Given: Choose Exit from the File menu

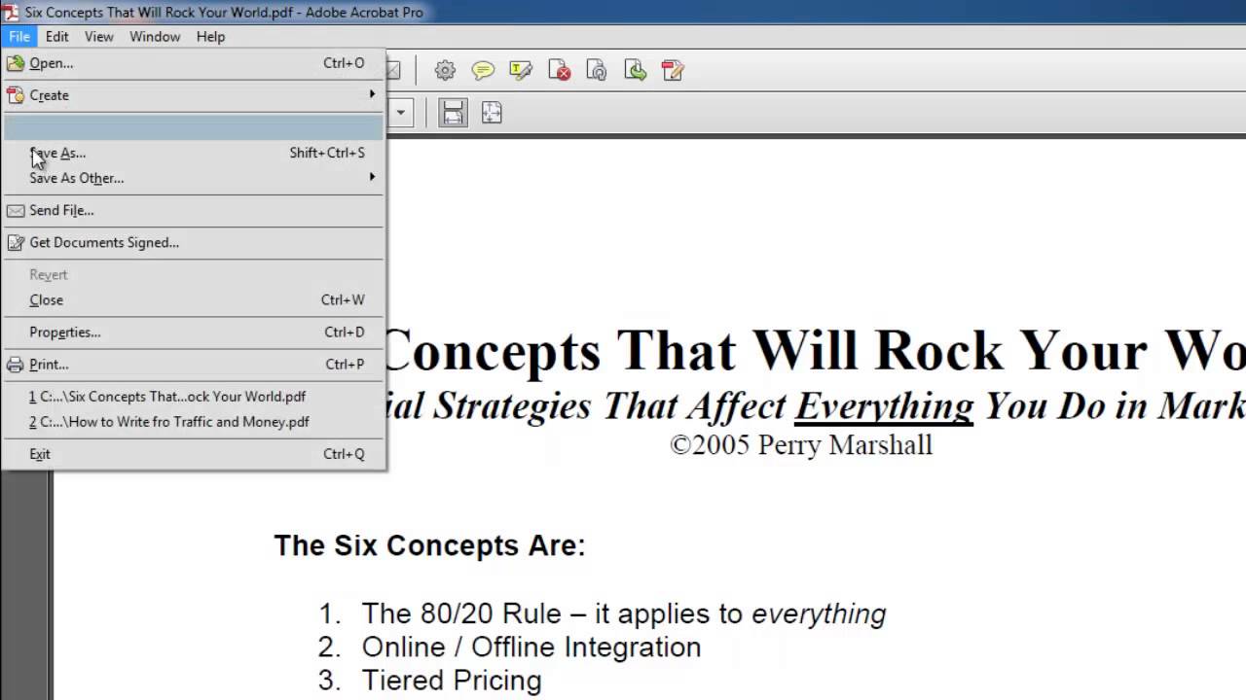Looking at the screenshot, I should (193, 453).
